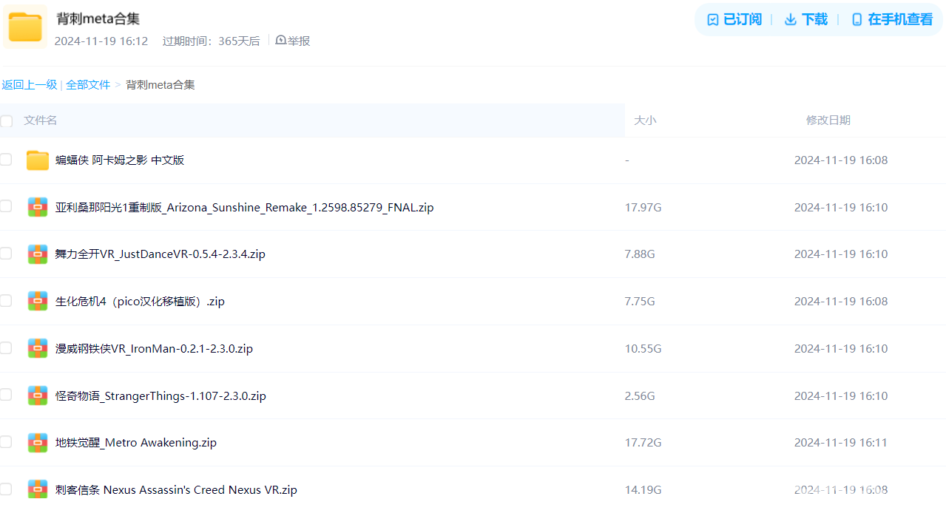Viewport: 946px width, 516px height.
Task: Click the zip icon for JustDanceVR file
Action: click(38, 254)
